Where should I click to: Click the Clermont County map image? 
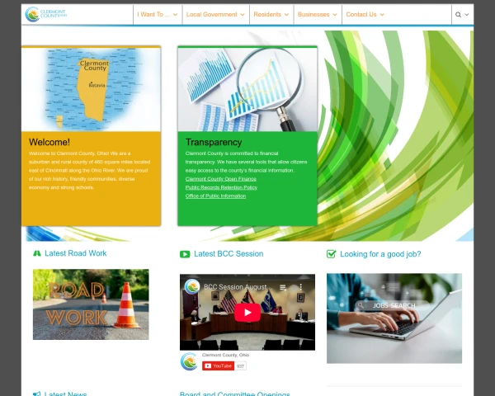point(91,89)
